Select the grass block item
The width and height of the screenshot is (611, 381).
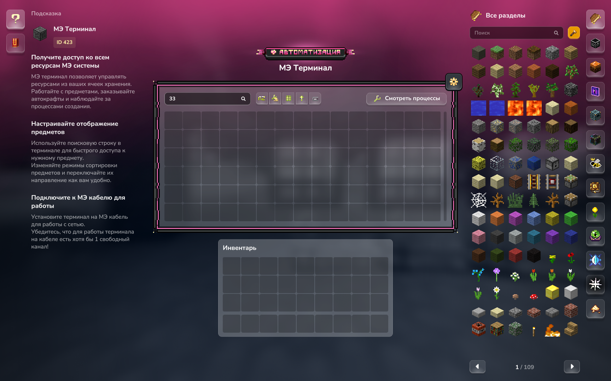point(497,53)
